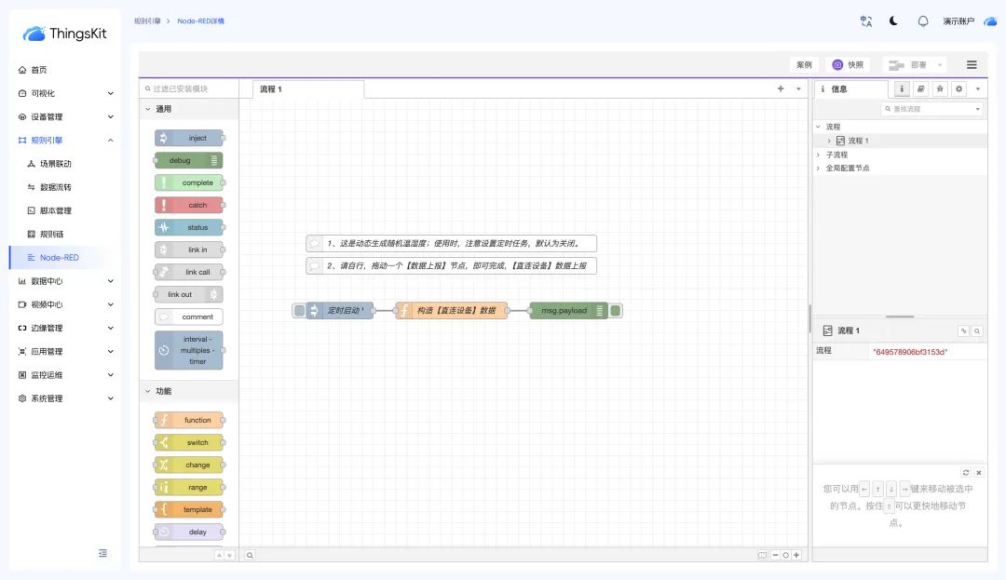
Task: Expand the 全局配置节点 tree section
Action: [818, 168]
